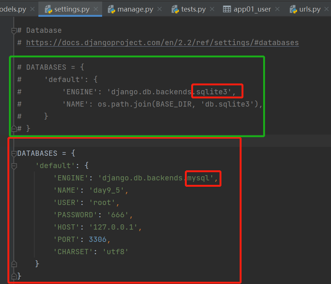Click the 'USER' key

pos(66,202)
